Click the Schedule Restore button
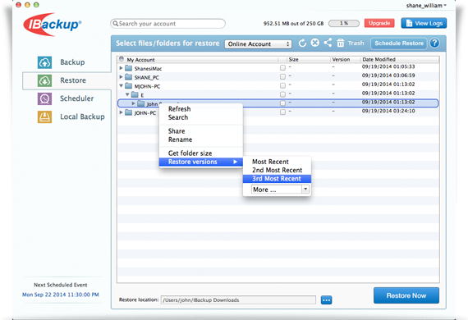The image size is (468, 320). [x=399, y=43]
